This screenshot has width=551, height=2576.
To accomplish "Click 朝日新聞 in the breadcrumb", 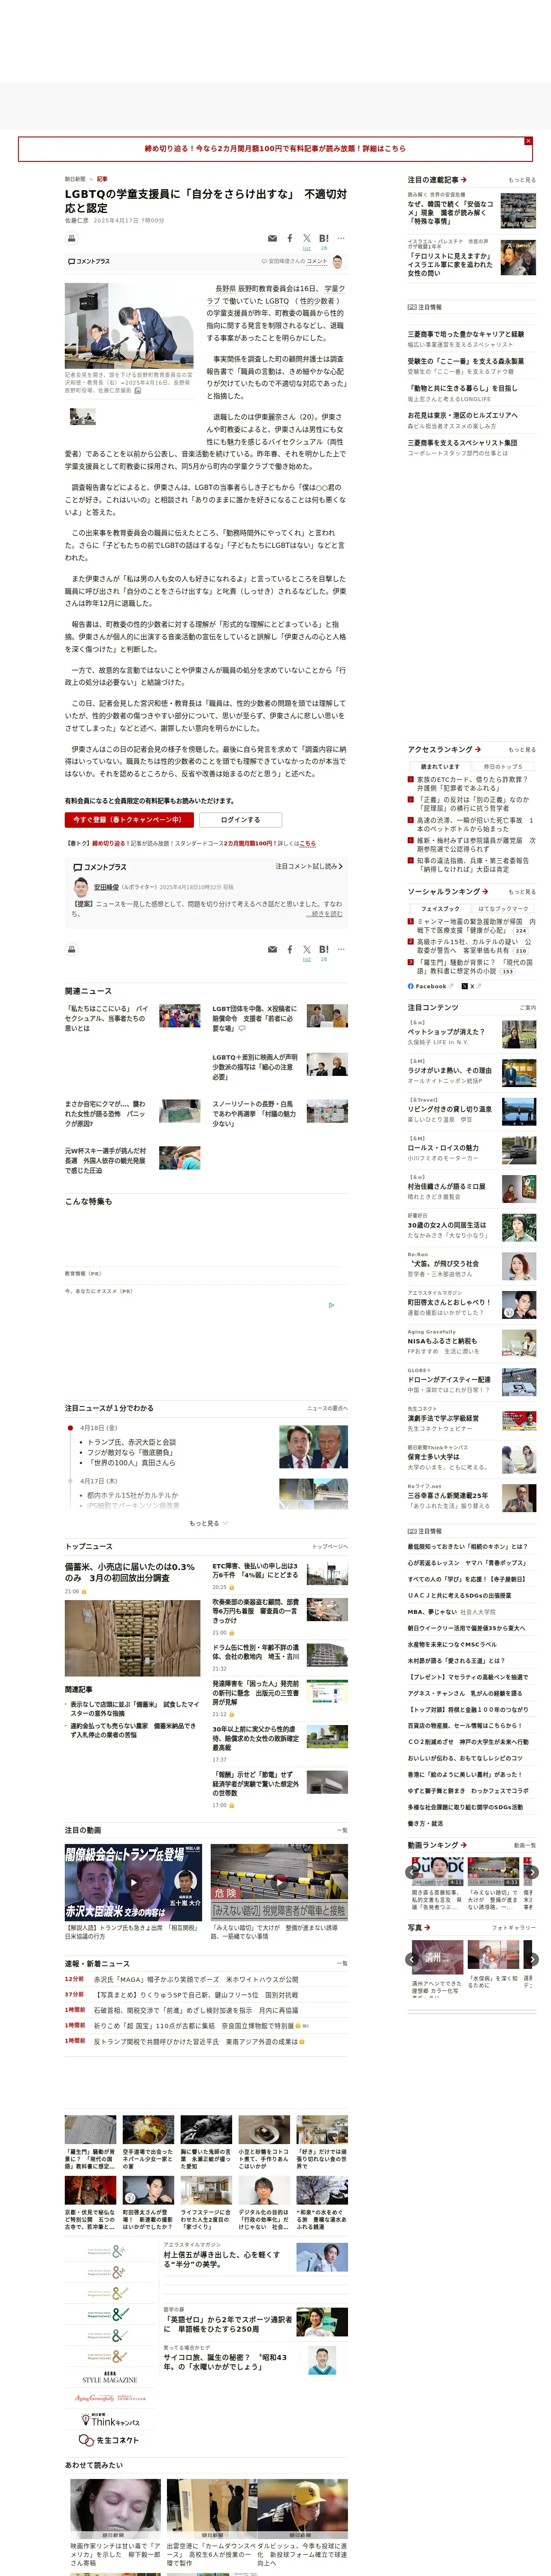I will click(75, 179).
